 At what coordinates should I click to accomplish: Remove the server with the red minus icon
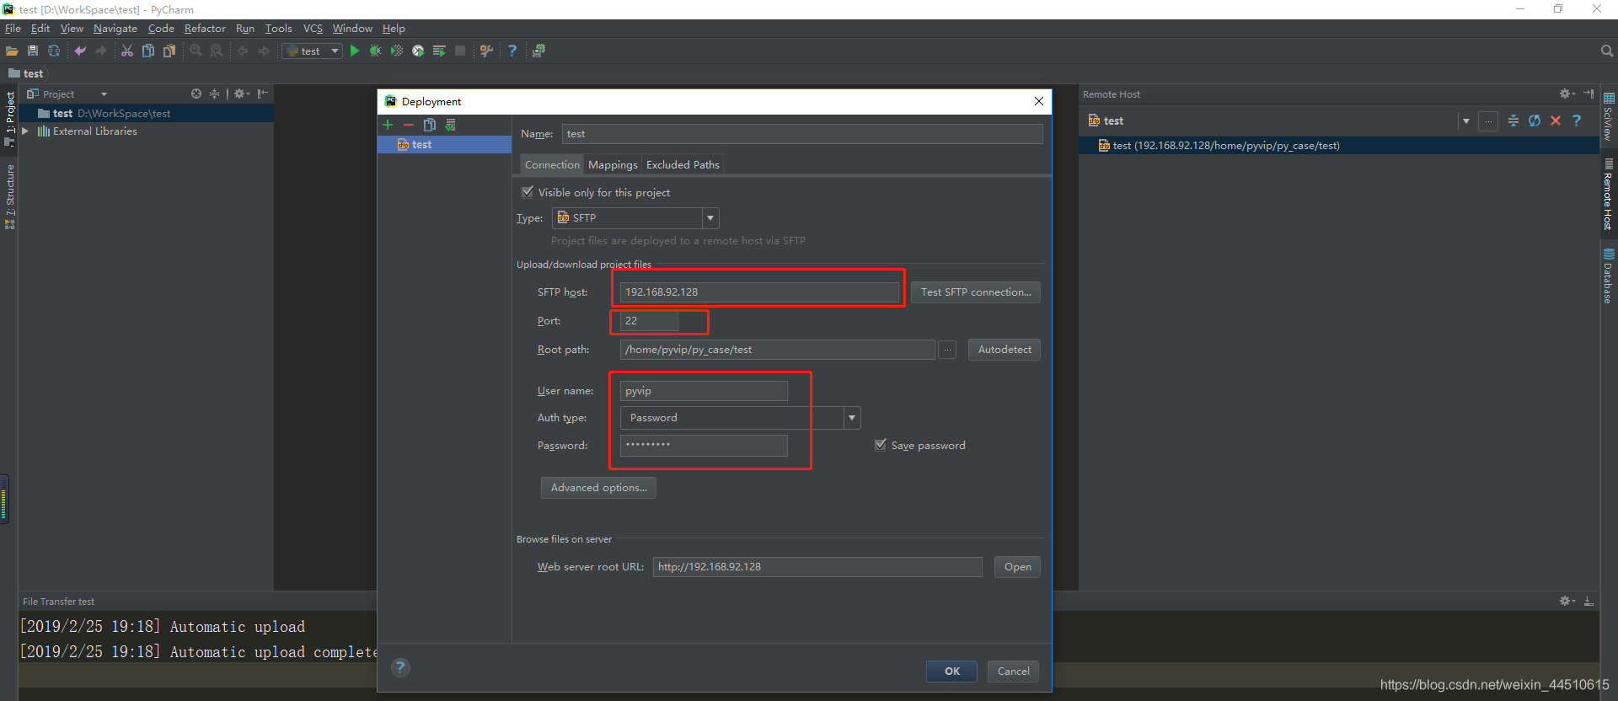coord(409,125)
